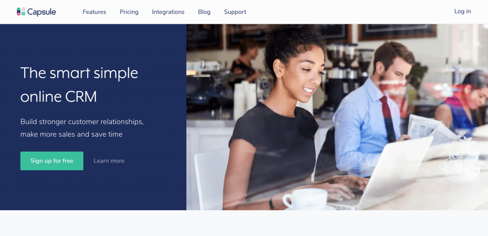Open the Features menu item

tap(94, 12)
